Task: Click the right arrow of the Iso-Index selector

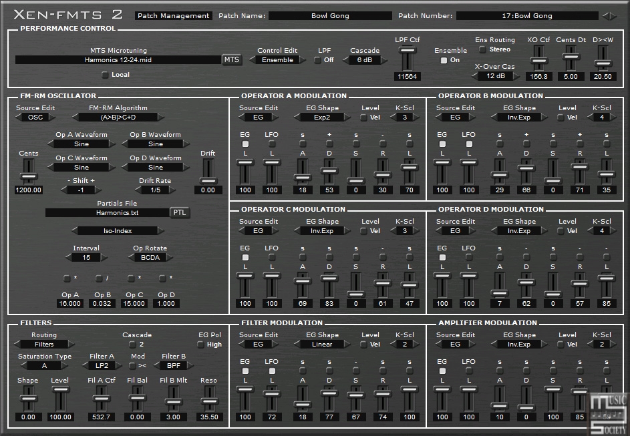Action: [x=161, y=231]
